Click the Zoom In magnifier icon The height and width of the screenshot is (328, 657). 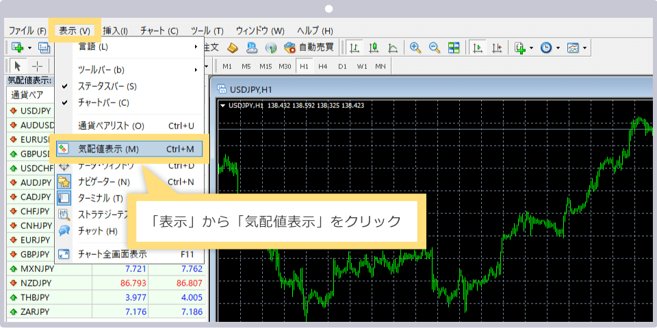pyautogui.click(x=415, y=48)
